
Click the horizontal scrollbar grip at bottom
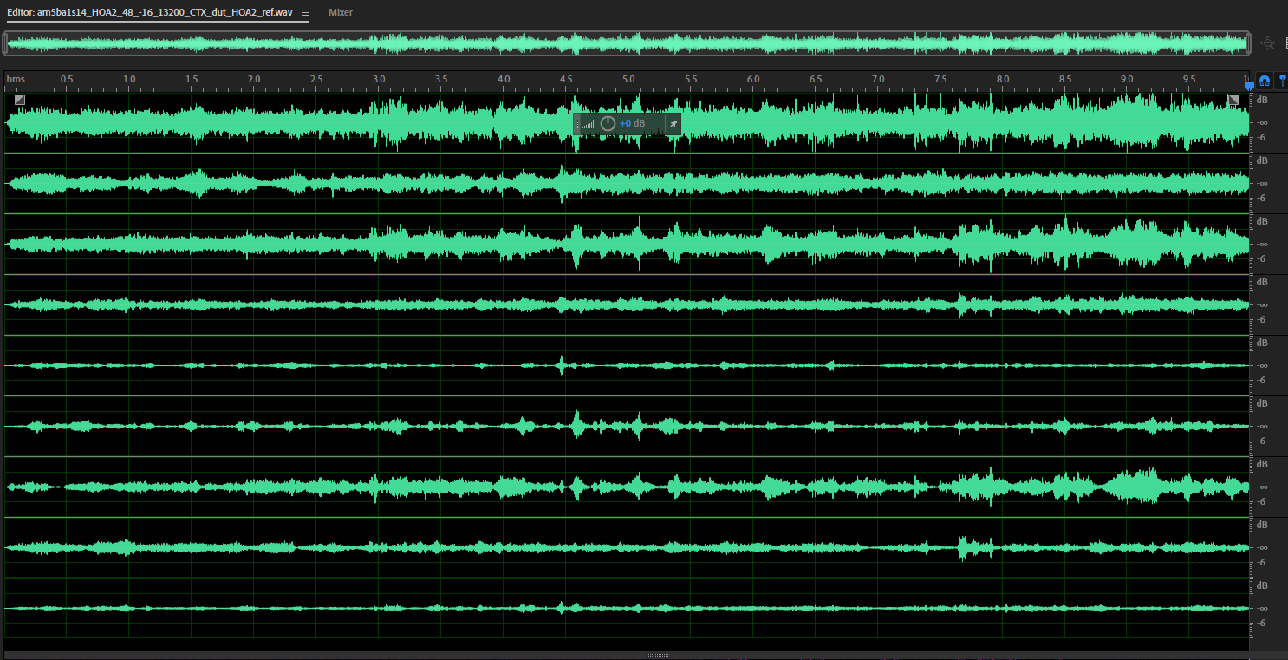pos(658,655)
